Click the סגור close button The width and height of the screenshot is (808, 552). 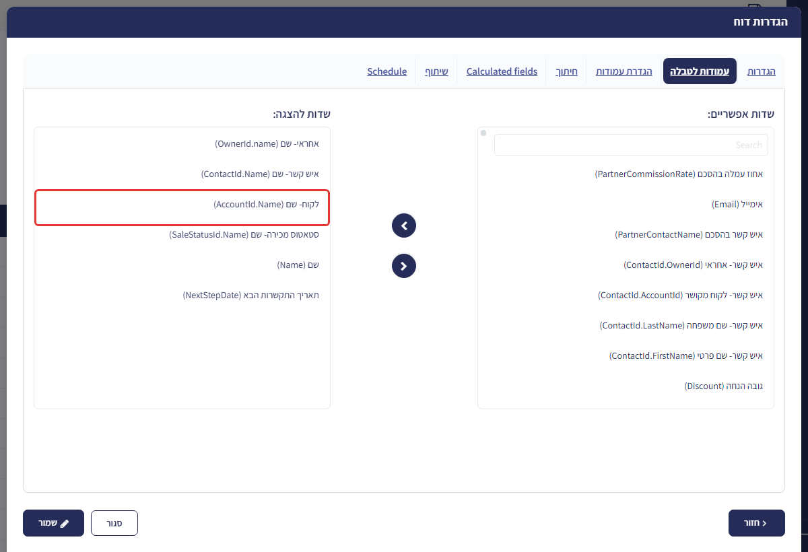[x=114, y=523]
